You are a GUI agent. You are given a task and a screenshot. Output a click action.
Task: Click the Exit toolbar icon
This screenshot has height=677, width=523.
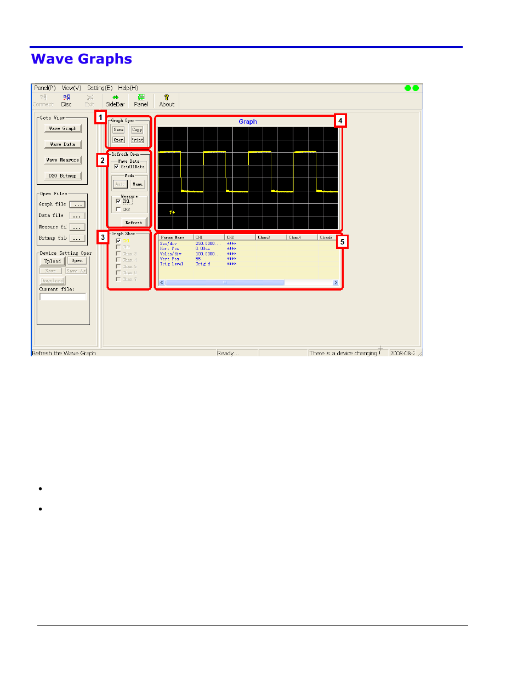pos(89,100)
